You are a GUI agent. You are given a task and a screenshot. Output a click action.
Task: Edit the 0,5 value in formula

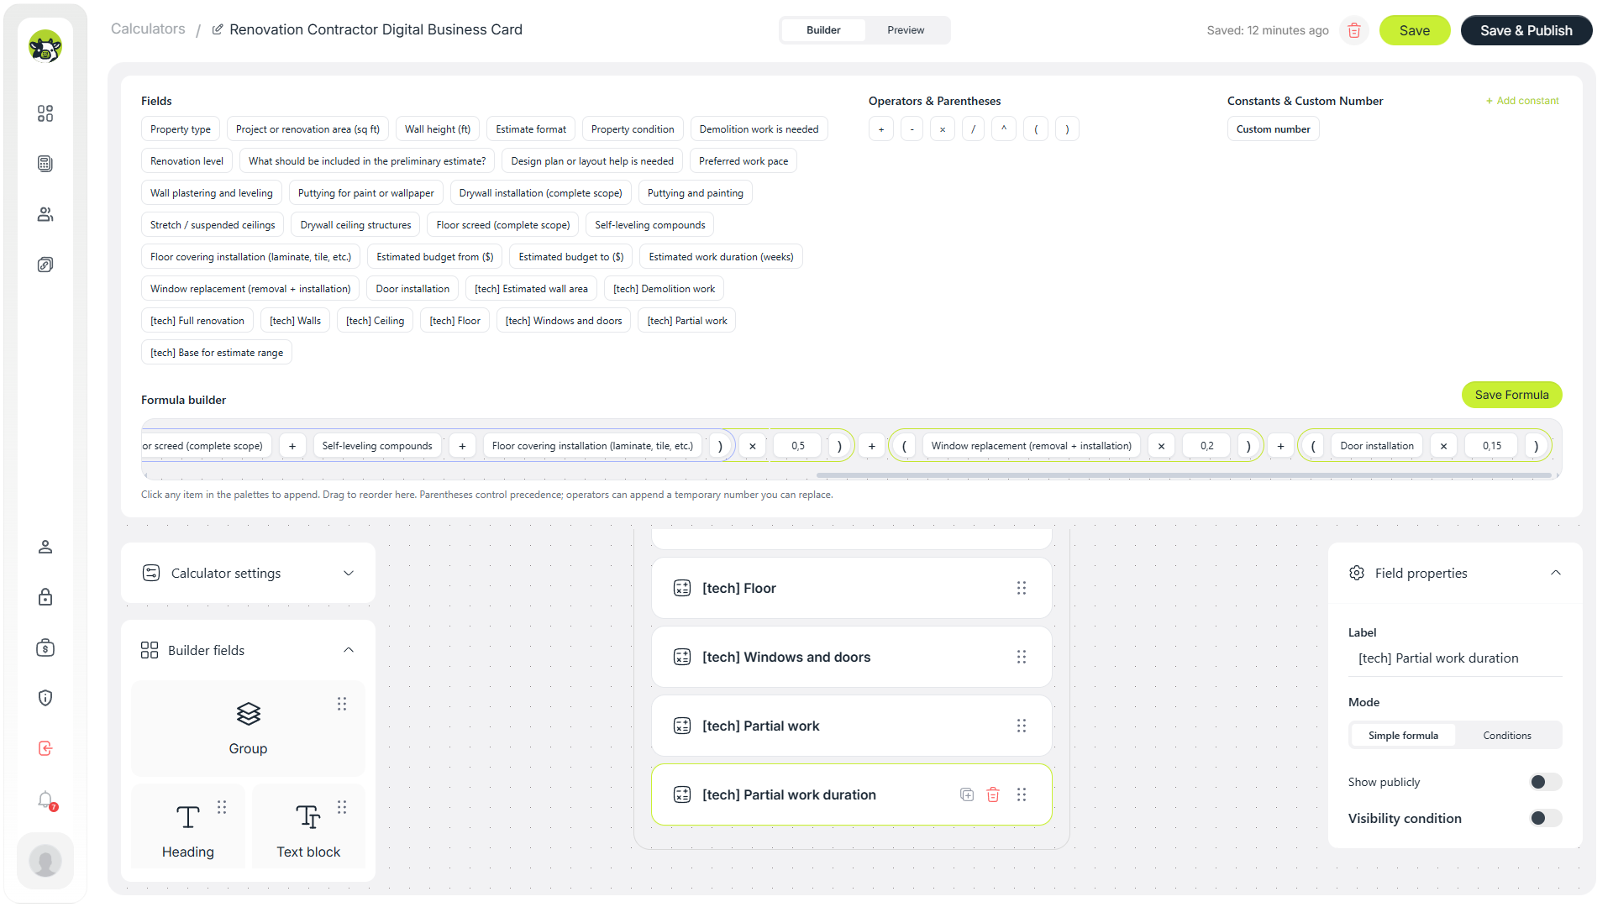pyautogui.click(x=798, y=446)
